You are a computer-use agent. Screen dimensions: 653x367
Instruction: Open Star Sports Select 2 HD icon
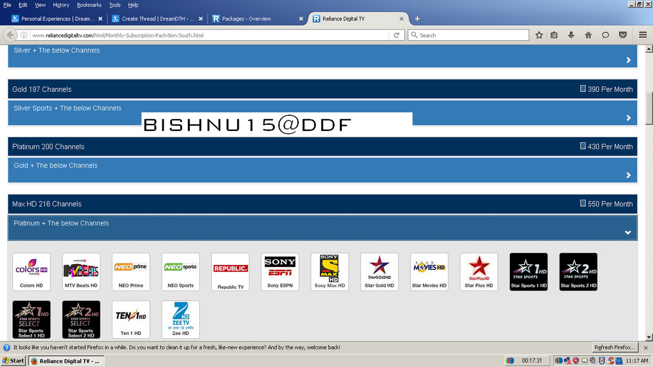pyautogui.click(x=81, y=320)
